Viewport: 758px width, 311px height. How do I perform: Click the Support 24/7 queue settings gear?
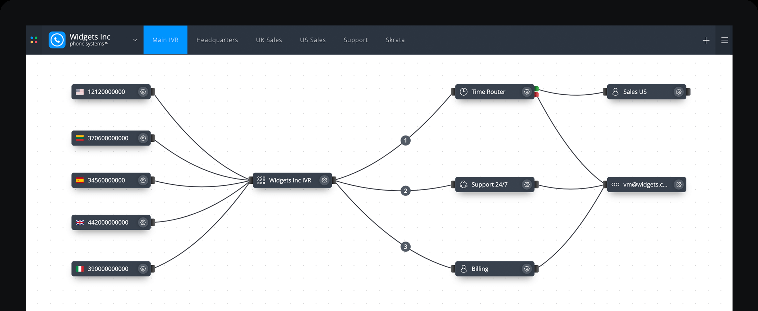pyautogui.click(x=527, y=185)
